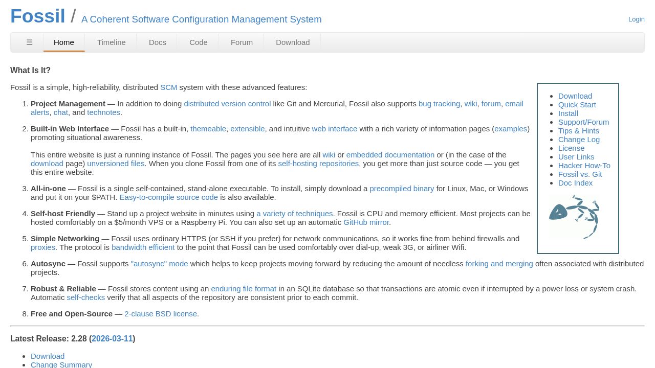Click the Fossil lizard logo image
Image resolution: width=655 pixels, height=368 pixels.
[x=574, y=217]
